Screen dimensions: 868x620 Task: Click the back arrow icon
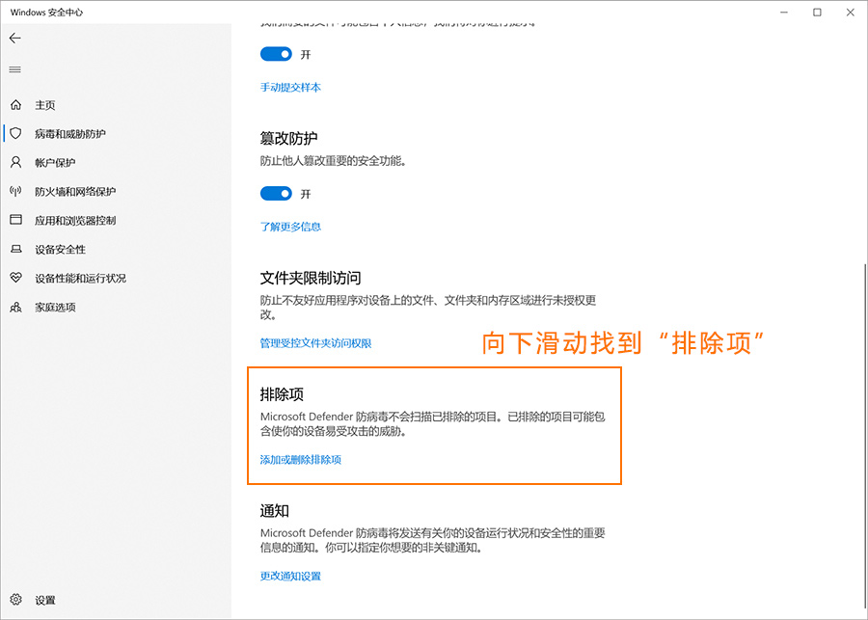(x=14, y=38)
